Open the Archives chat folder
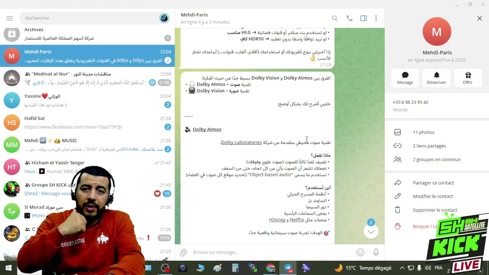Image resolution: width=489 pixels, height=275 pixels. (x=87, y=34)
